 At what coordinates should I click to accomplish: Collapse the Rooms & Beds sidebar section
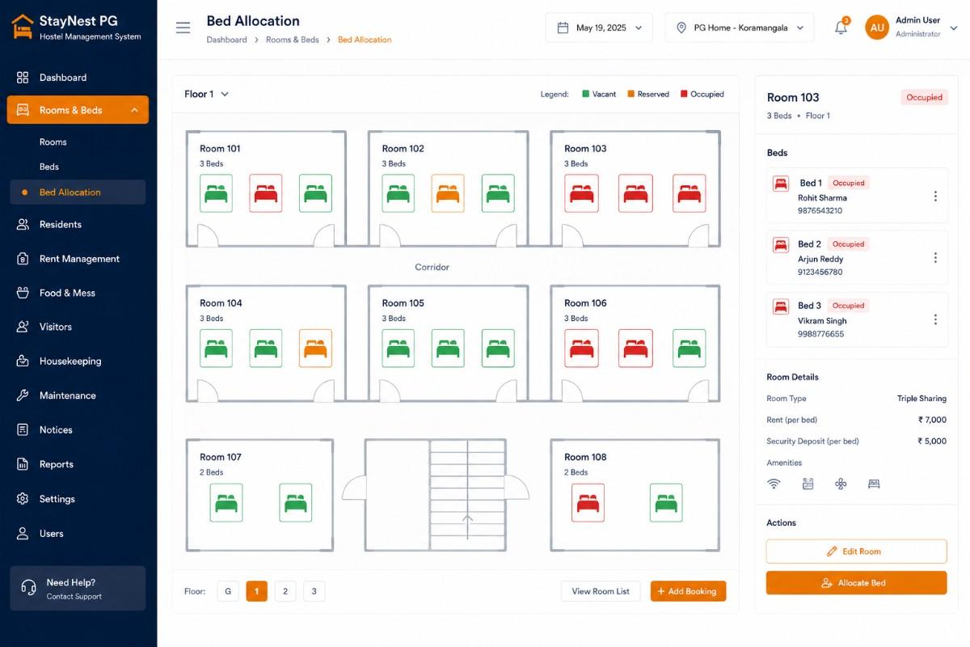click(x=78, y=110)
